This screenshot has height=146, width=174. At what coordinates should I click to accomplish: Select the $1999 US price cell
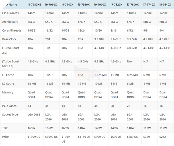34,137
